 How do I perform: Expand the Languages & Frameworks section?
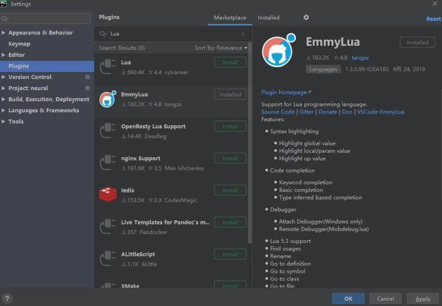click(x=3, y=110)
